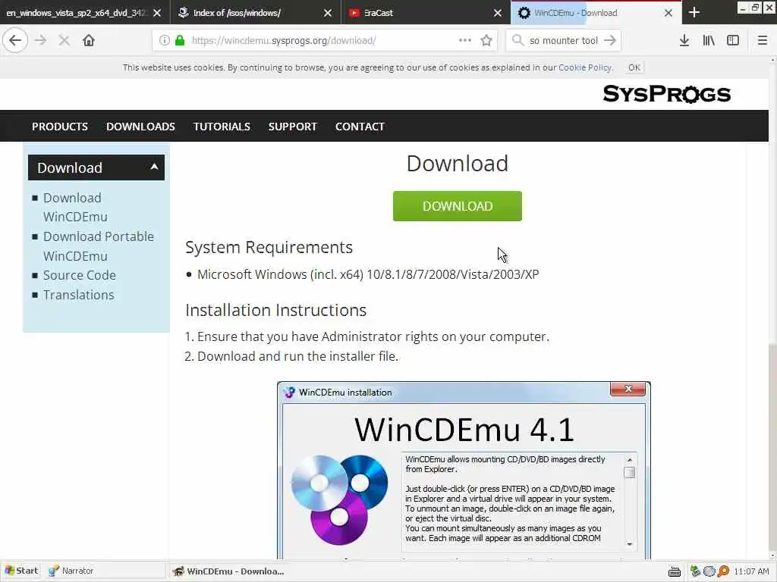The height and width of the screenshot is (582, 777).
Task: Select WinCDEmu - Download taskbar button
Action: tap(228, 571)
